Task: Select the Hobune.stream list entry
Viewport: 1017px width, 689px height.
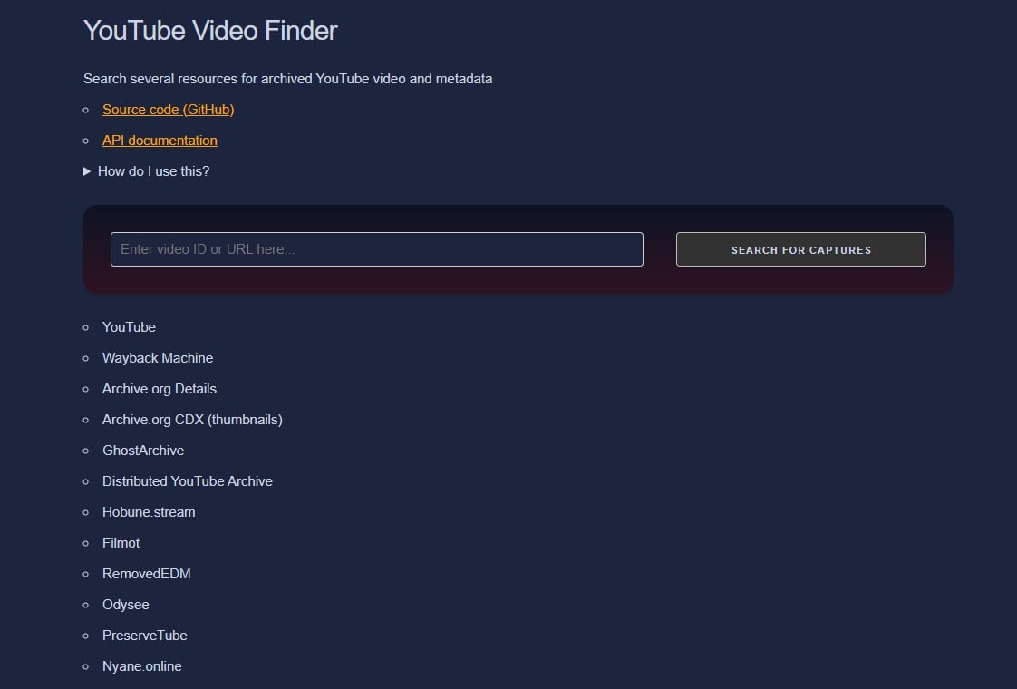Action: (x=149, y=512)
